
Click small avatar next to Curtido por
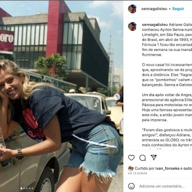131,168
